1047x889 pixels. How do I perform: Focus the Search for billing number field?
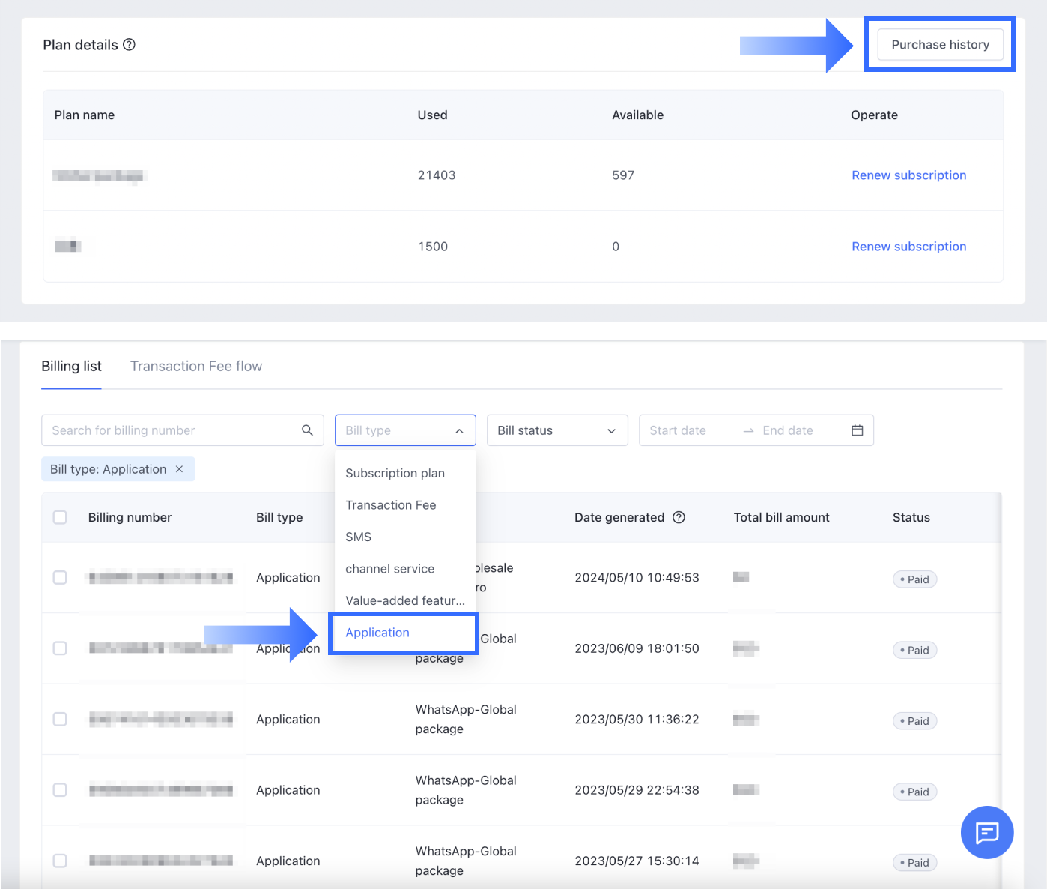(x=172, y=430)
